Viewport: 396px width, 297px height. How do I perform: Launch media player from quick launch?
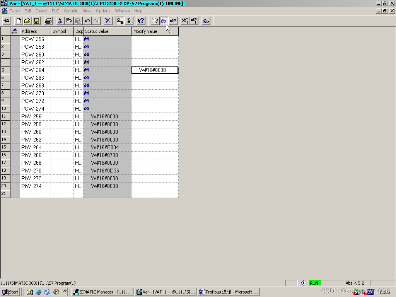pos(56,292)
